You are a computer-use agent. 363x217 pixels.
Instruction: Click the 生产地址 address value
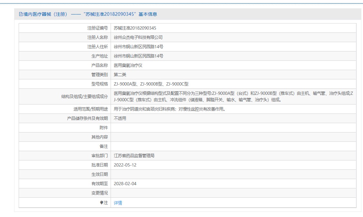click(x=139, y=56)
